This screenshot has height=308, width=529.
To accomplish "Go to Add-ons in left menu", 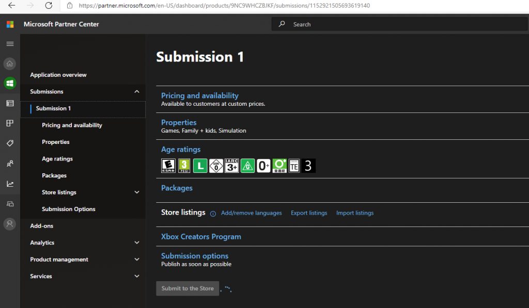I will pos(42,226).
